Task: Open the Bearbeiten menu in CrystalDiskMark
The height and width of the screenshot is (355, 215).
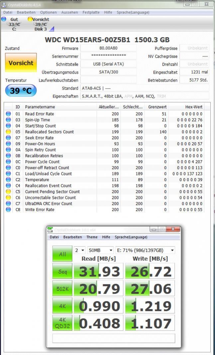Action: click(x=72, y=237)
